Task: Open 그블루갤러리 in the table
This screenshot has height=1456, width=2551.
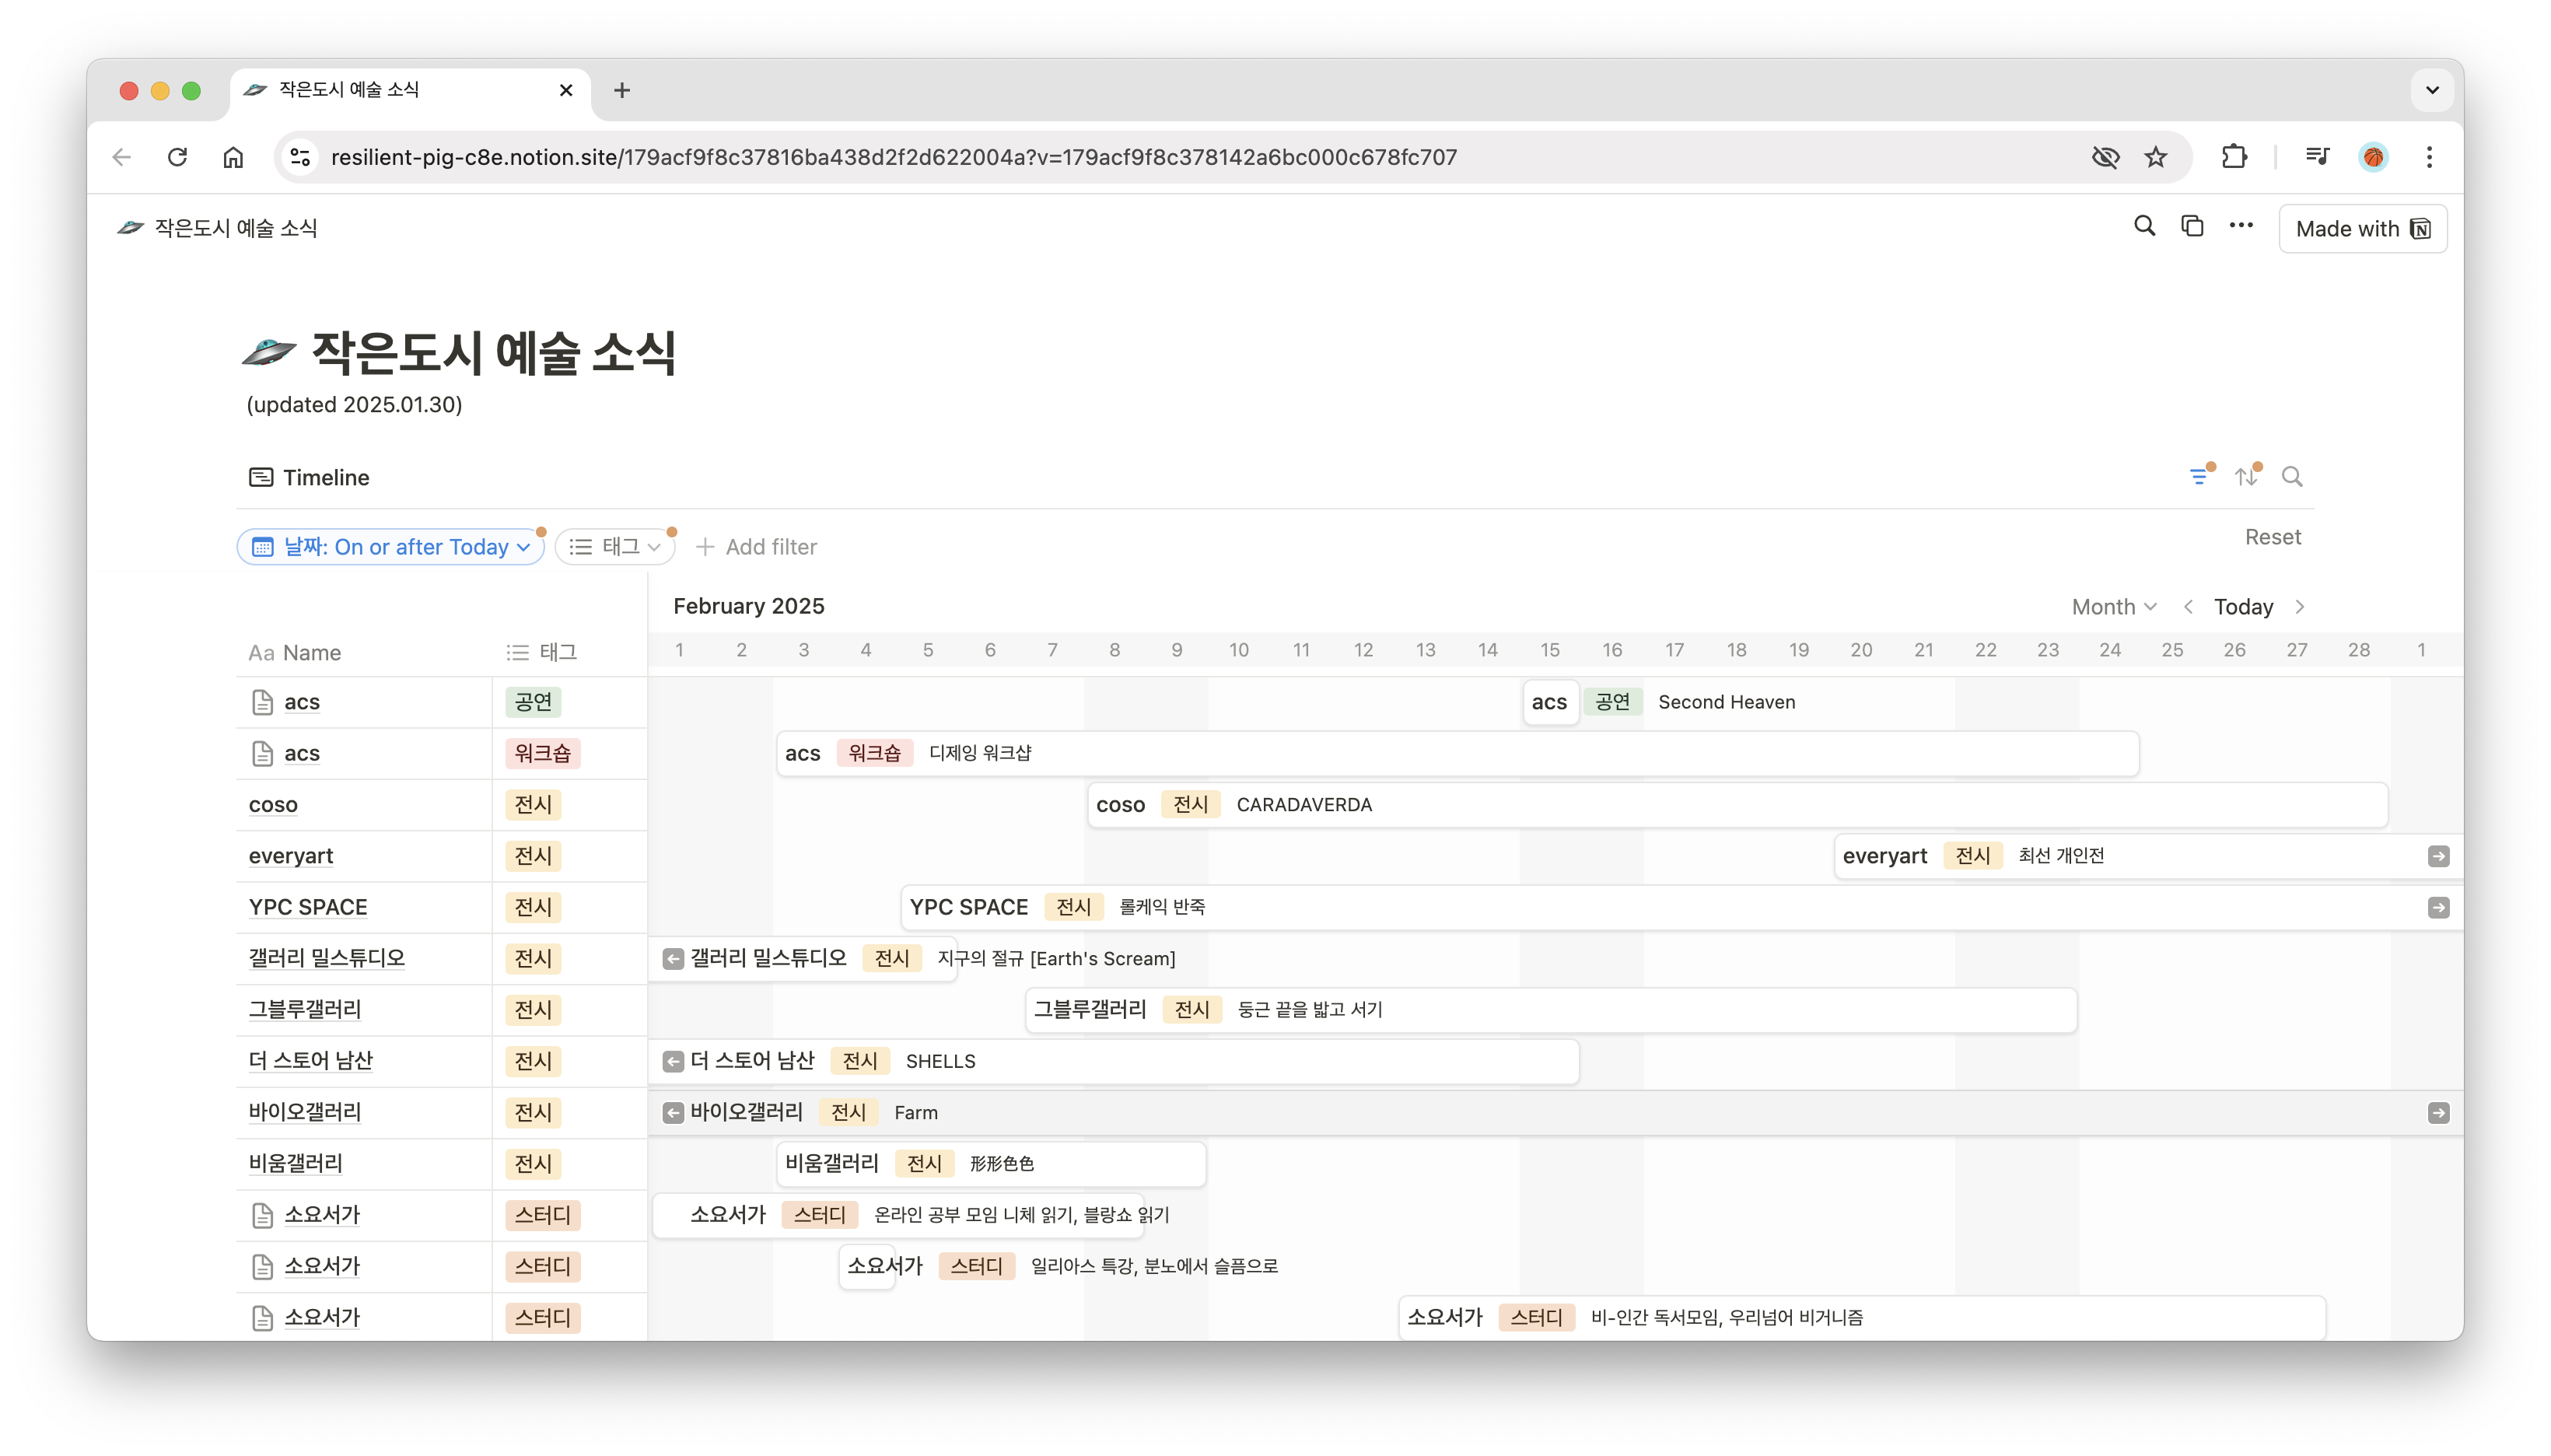Action: click(x=305, y=1009)
